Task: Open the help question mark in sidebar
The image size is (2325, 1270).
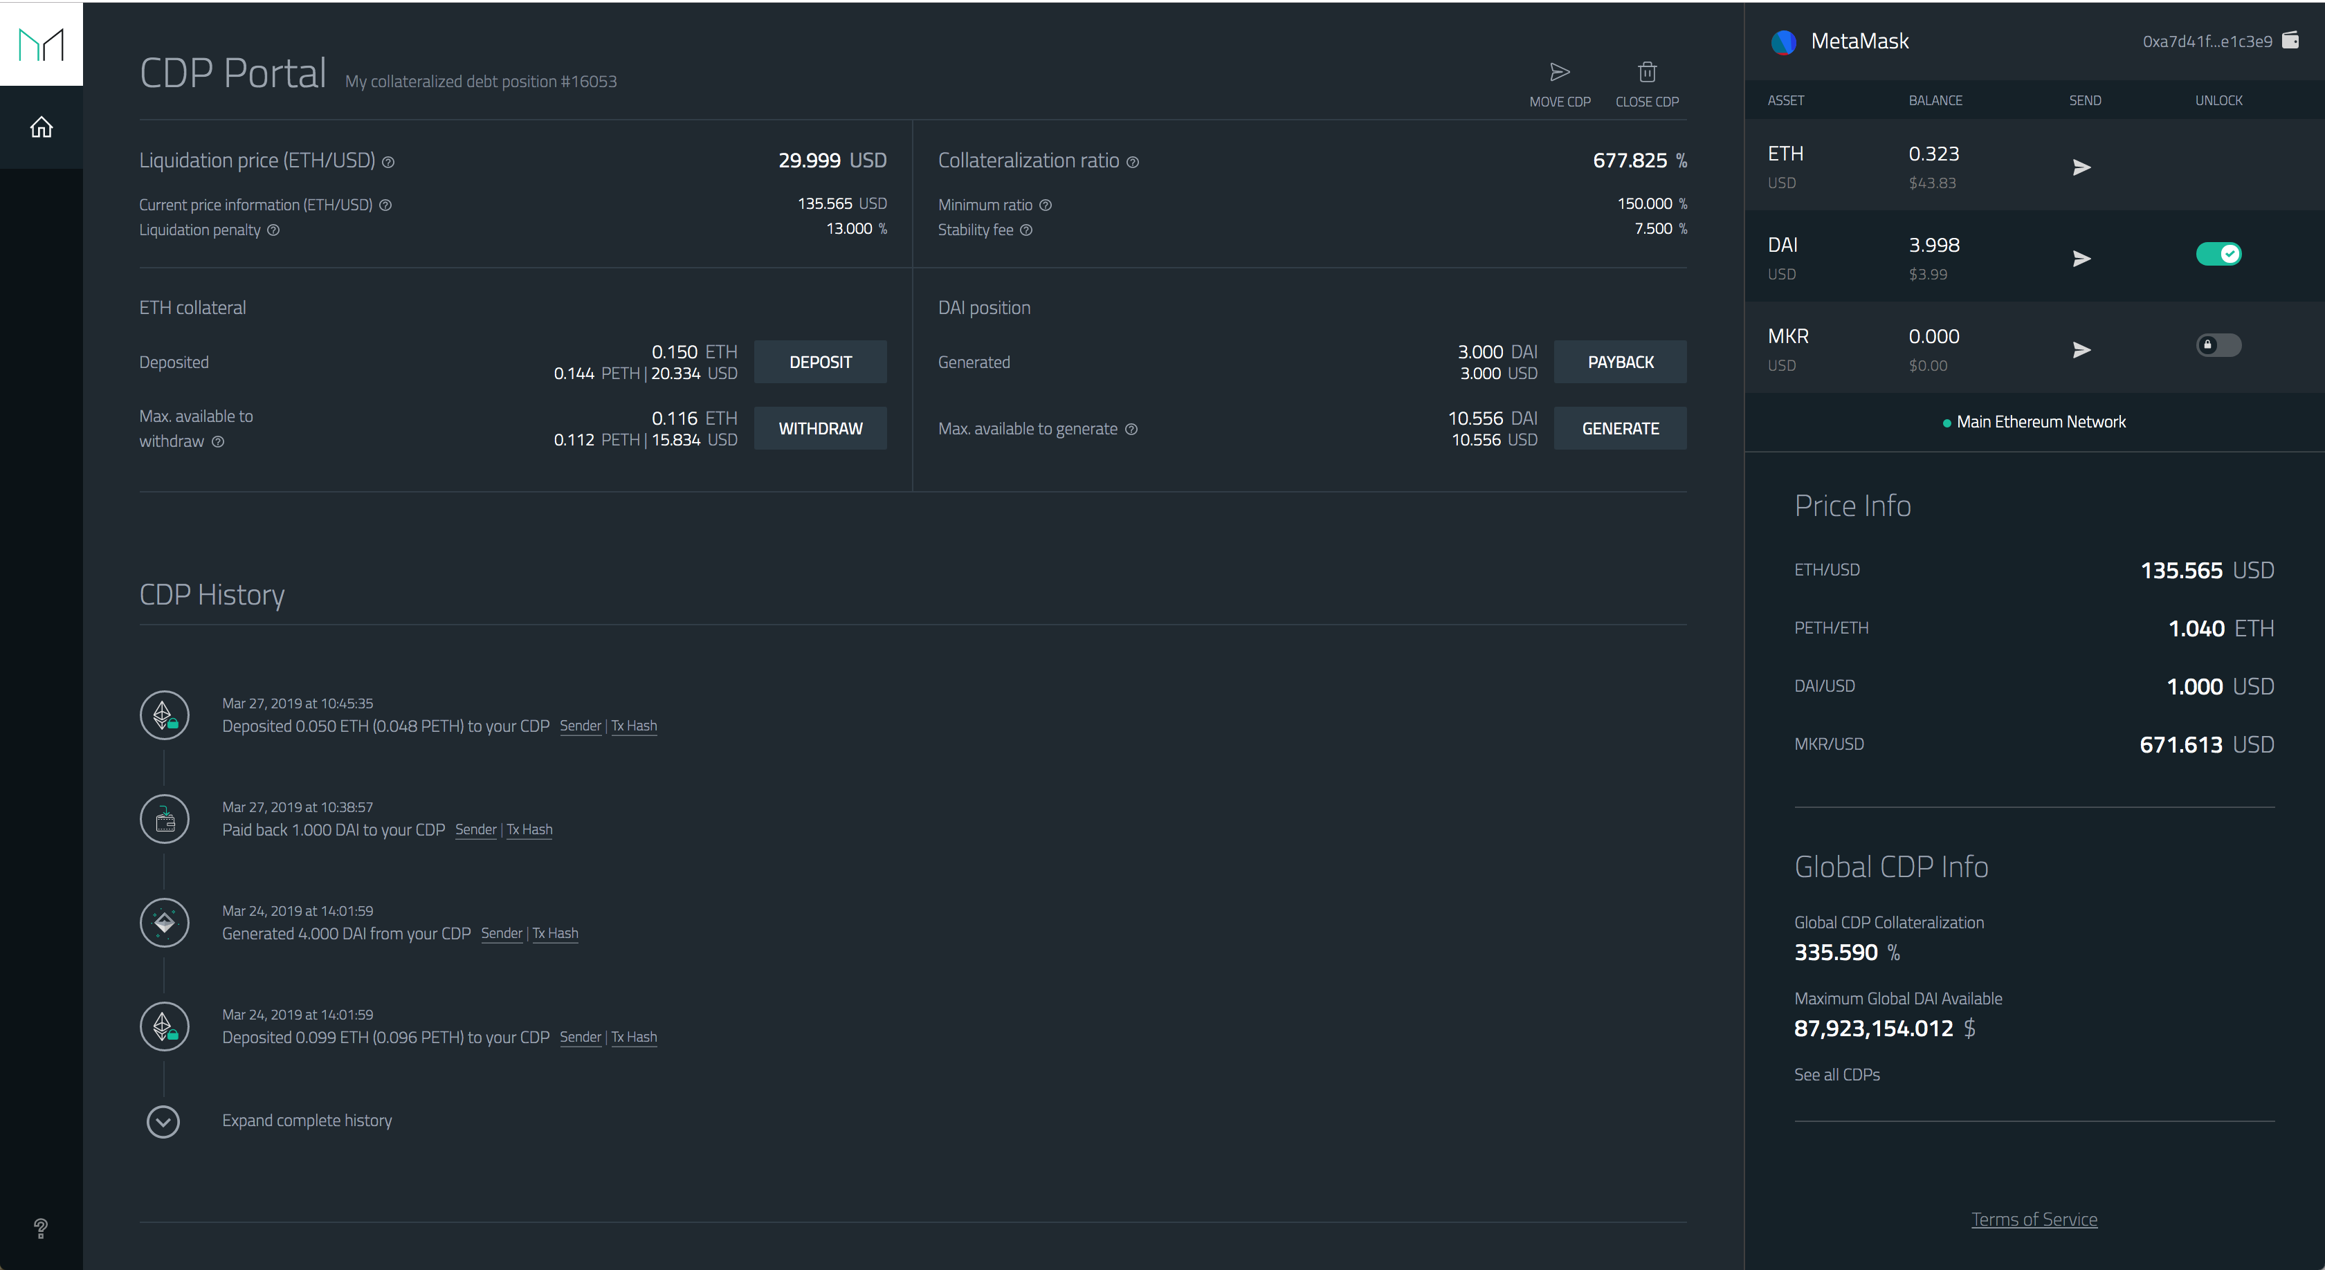Action: tap(41, 1228)
